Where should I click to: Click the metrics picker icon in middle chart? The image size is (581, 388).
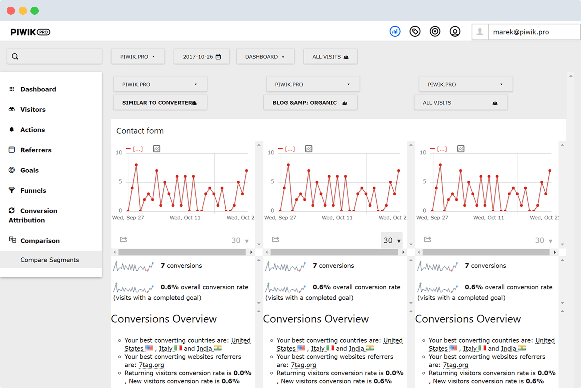[309, 149]
